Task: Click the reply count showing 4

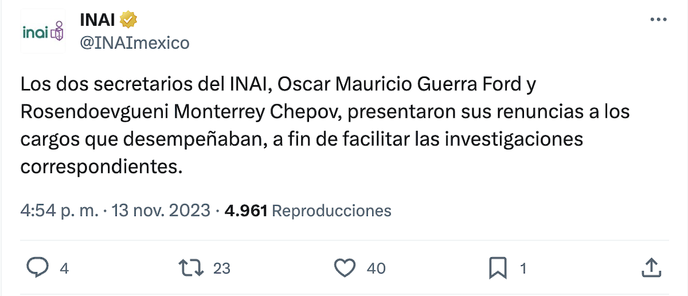Action: click(x=64, y=268)
